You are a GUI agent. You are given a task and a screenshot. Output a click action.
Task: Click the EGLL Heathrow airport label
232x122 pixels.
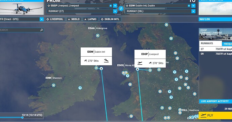pyautogui.click(x=190, y=110)
